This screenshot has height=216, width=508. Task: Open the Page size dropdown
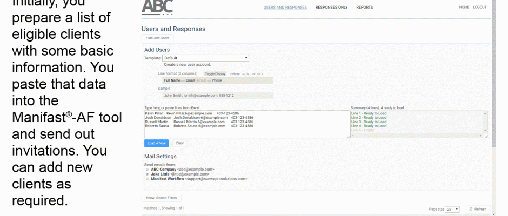click(x=453, y=209)
